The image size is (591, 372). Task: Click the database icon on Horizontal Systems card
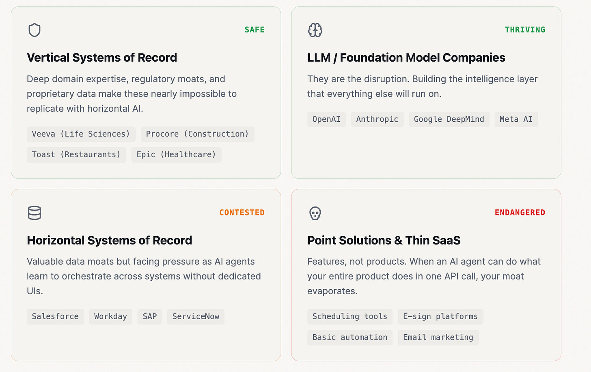35,213
